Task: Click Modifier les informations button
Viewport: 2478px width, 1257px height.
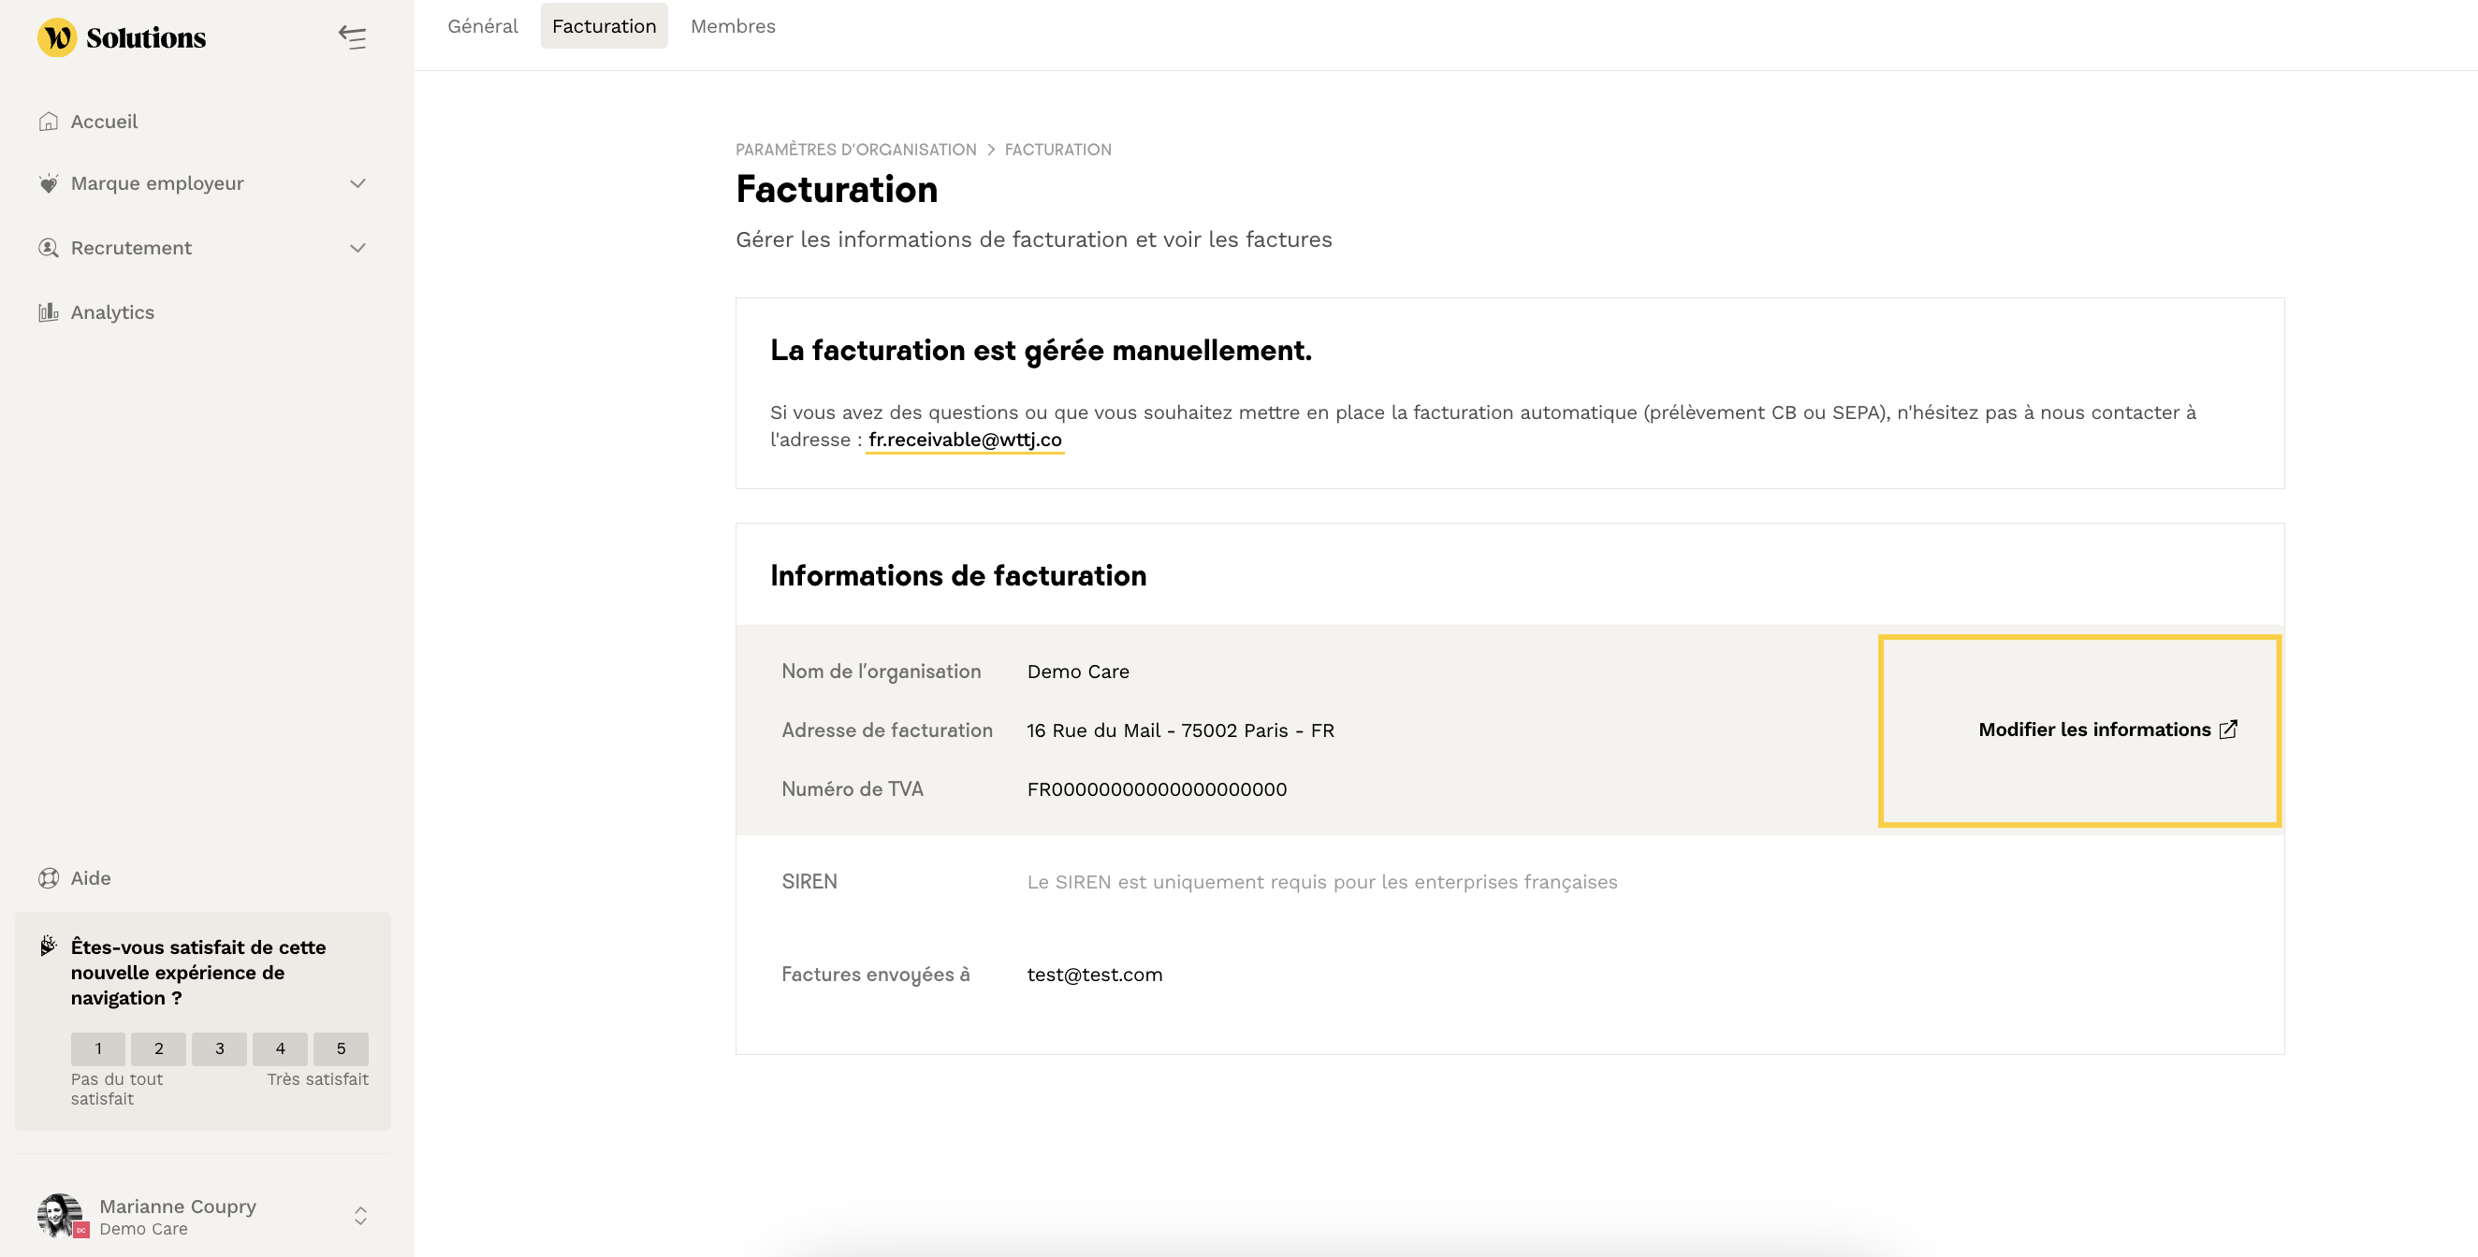Action: (x=2094, y=730)
